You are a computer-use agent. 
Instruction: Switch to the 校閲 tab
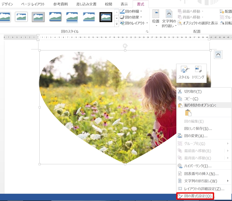pos(108,4)
